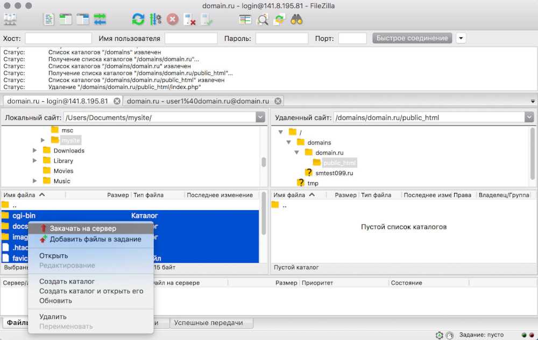Screen dimensions: 538x340
Task: Click the process queue toolbar icon
Action: (155, 19)
